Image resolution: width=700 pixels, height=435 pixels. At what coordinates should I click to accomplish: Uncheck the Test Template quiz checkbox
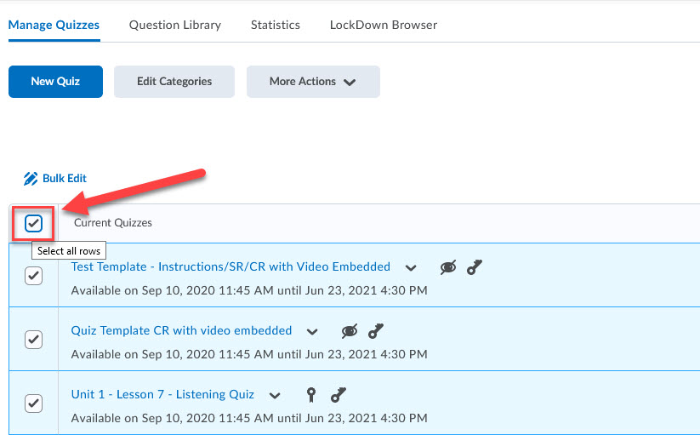[x=33, y=276]
